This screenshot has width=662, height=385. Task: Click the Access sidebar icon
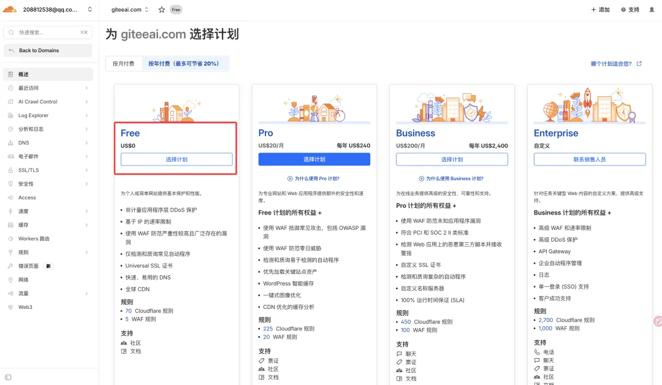point(10,197)
